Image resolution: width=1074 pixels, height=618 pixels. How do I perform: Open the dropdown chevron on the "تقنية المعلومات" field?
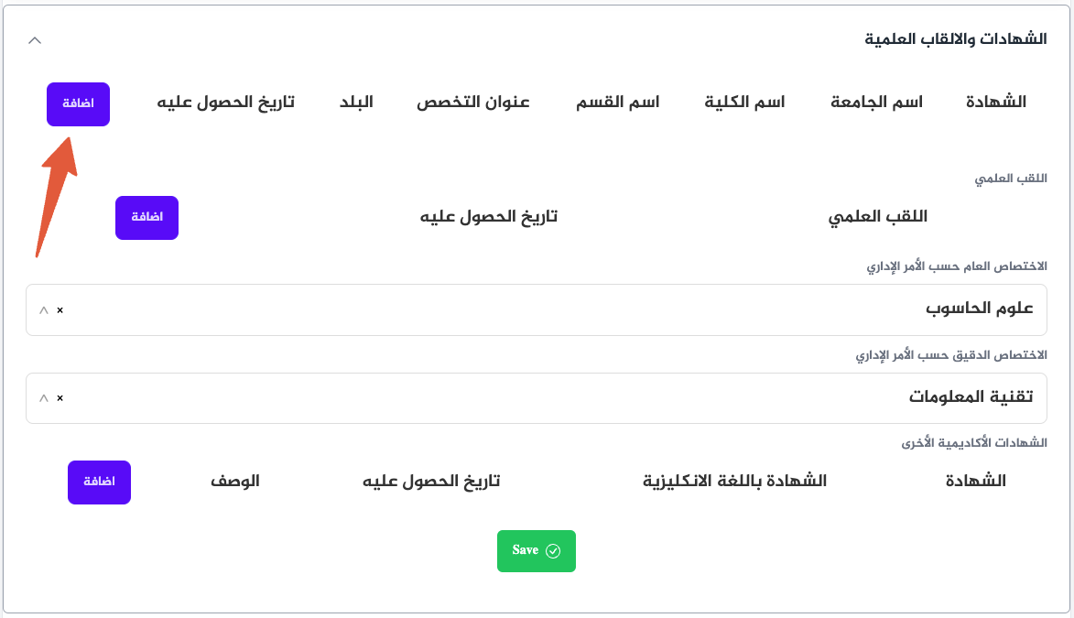coord(41,398)
